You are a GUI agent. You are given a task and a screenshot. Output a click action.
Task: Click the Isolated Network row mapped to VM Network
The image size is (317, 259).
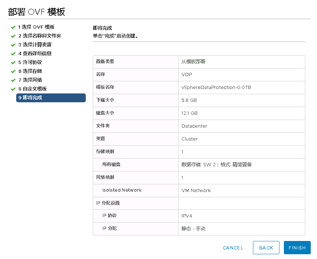(199, 190)
